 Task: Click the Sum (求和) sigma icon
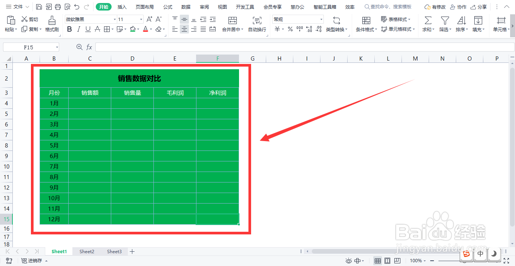(428, 20)
